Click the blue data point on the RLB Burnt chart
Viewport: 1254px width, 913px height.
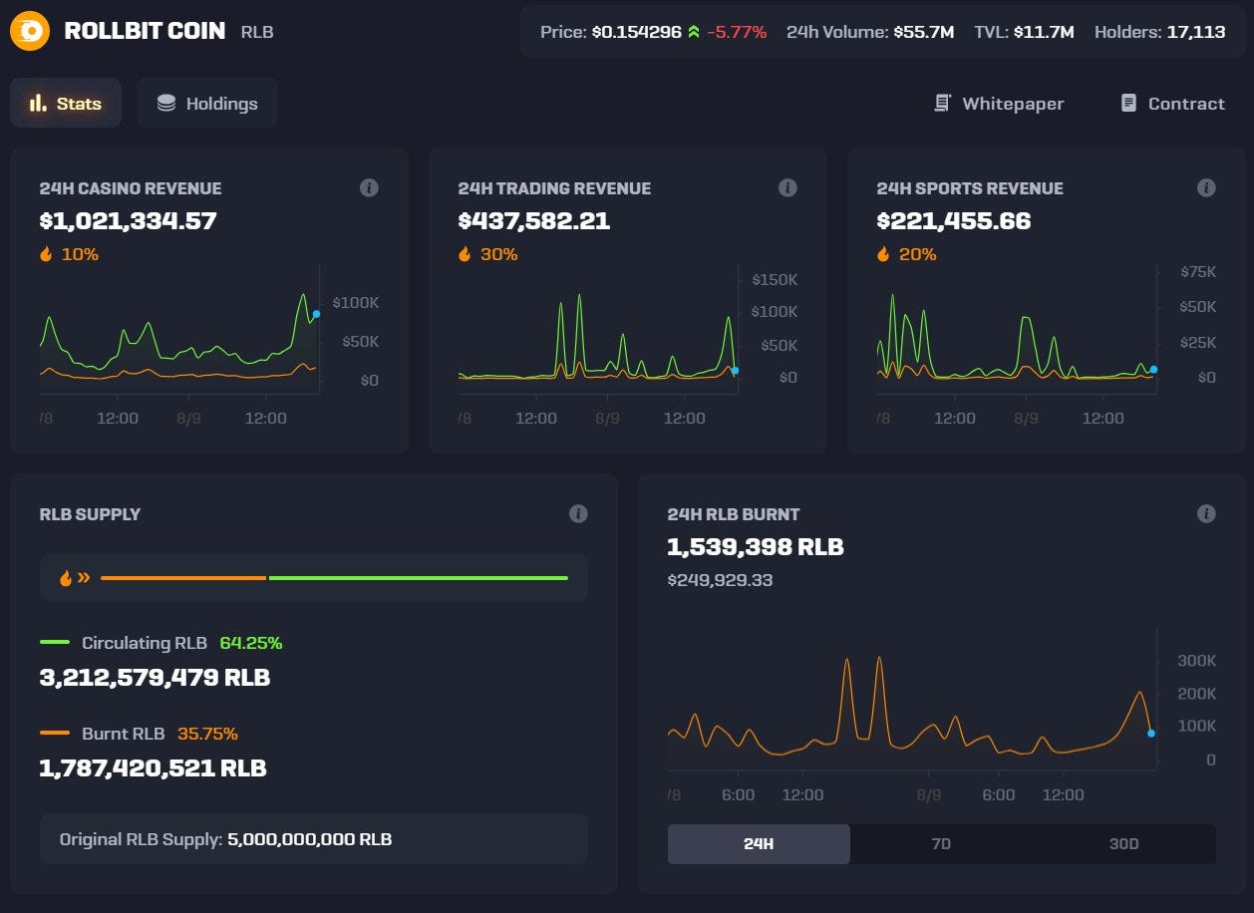1151,732
